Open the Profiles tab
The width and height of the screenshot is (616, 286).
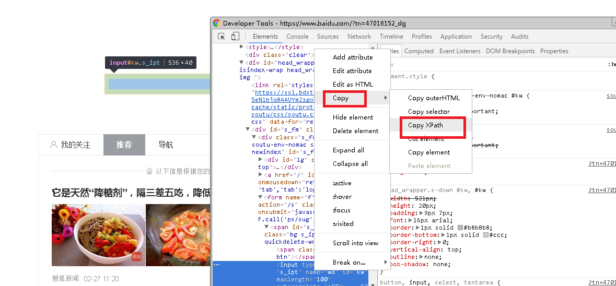coord(422,37)
